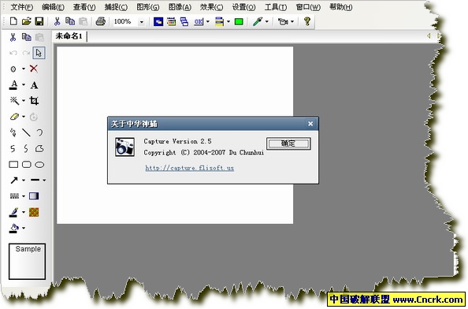Open the 文件(F) menu

[x=22, y=7]
